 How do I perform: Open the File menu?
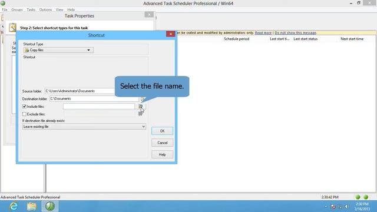tap(5, 9)
